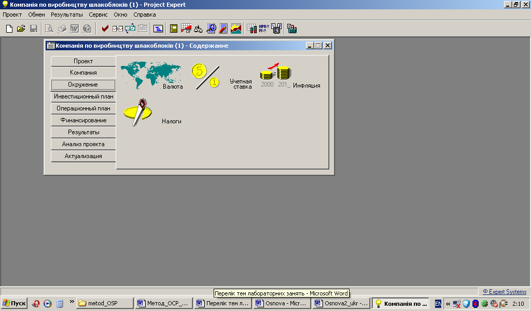The width and height of the screenshot is (531, 311).
Task: Open the Cash-Flow (CF) table icon
Action: click(x=186, y=29)
